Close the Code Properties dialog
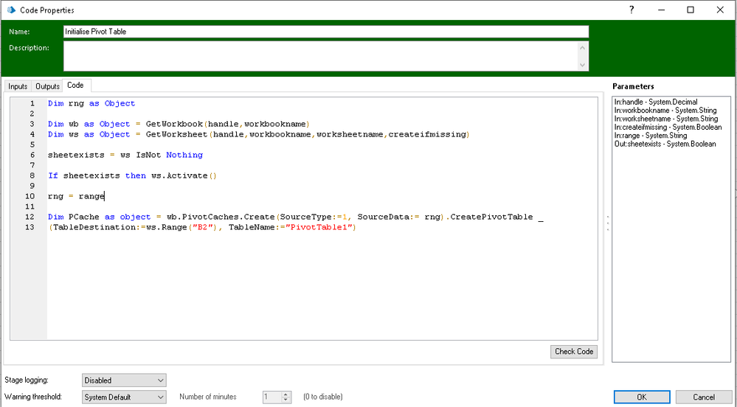The image size is (737, 407). [720, 10]
